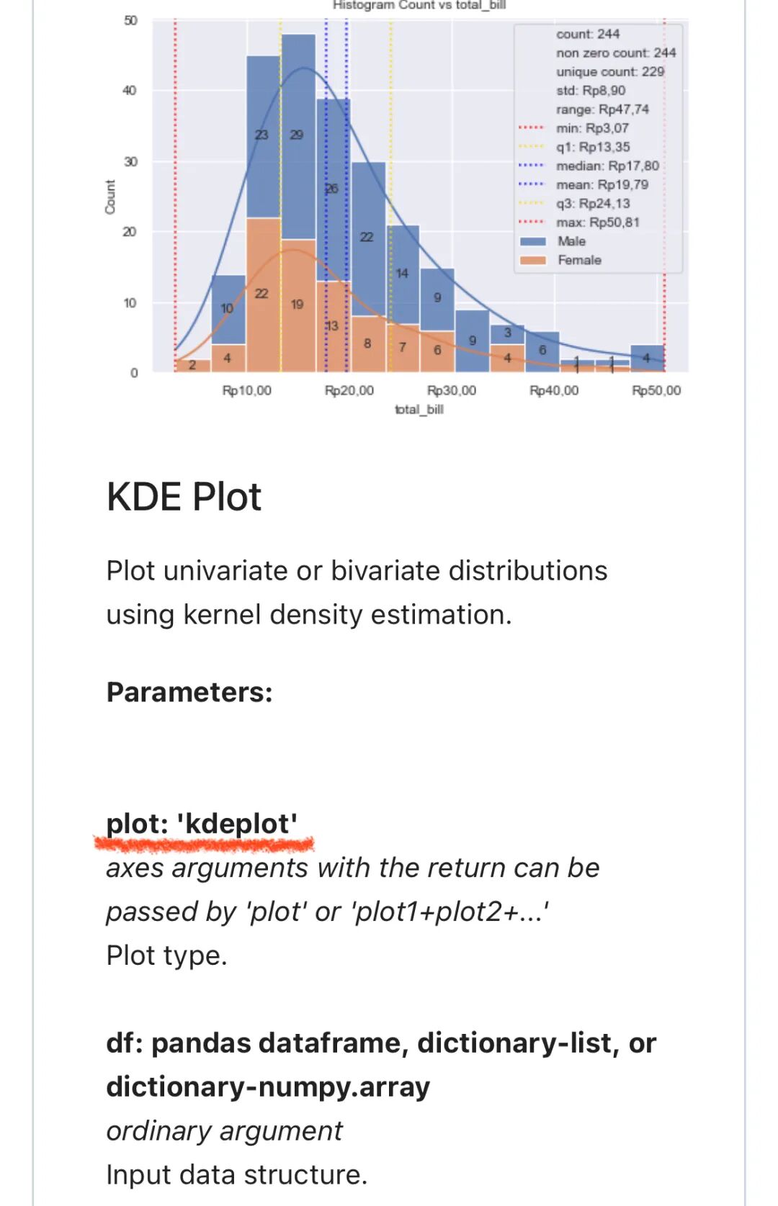
Task: Click the Count y-axis label
Action: [x=110, y=197]
